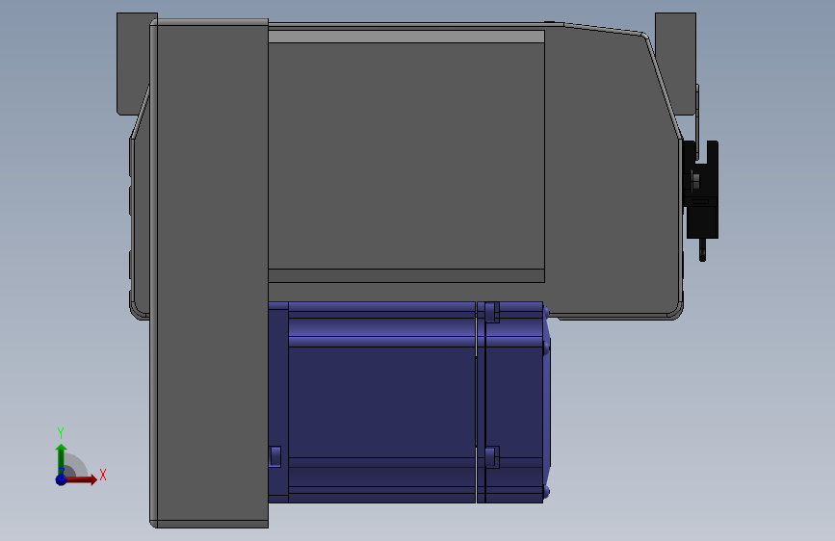835x541 pixels.
Task: Click the green Y label of the triad
Action: click(61, 433)
